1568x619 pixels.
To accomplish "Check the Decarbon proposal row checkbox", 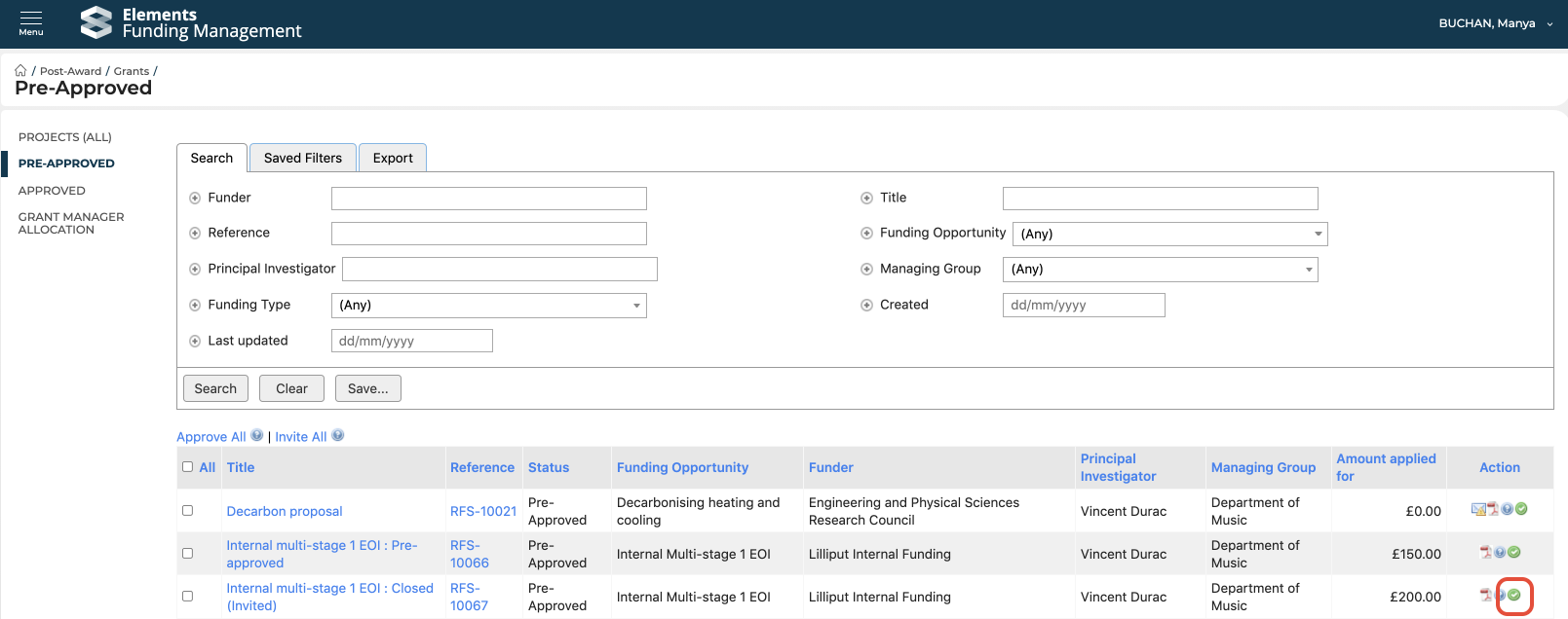I will click(x=188, y=510).
